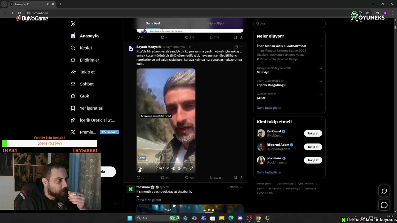Share the Bayrak Medya post
The image size is (397, 223).
[x=242, y=178]
